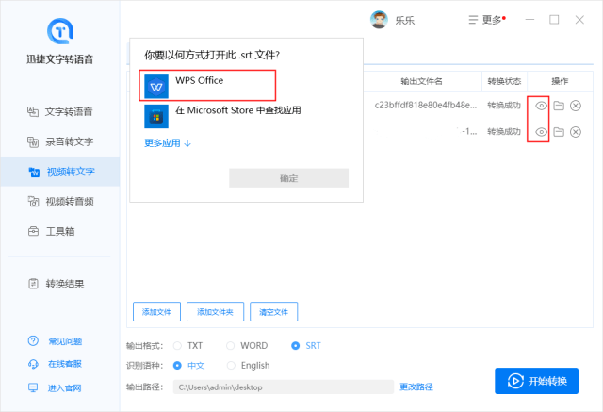This screenshot has width=603, height=412.
Task: Open the 更多 menu in title bar
Action: pyautogui.click(x=485, y=20)
